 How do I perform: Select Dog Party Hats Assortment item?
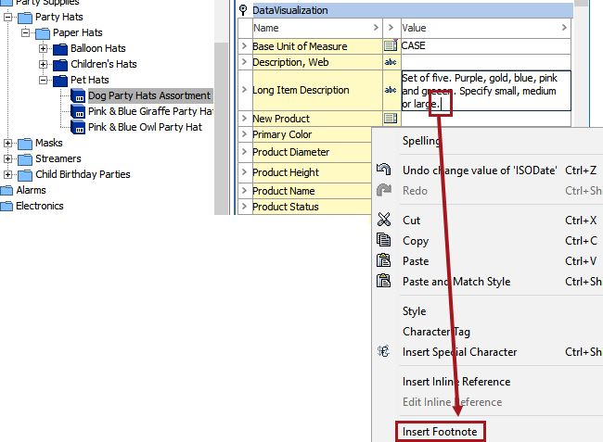coord(148,95)
